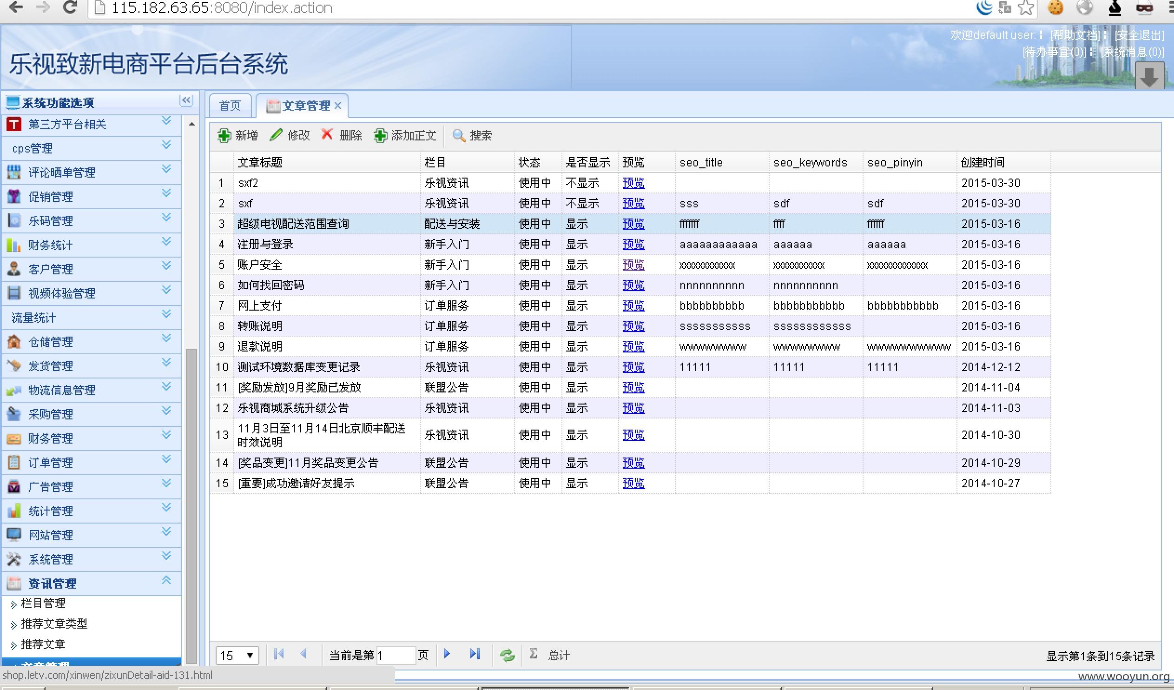
Task: Click 预览 link for sxf2 row
Action: coord(633,183)
